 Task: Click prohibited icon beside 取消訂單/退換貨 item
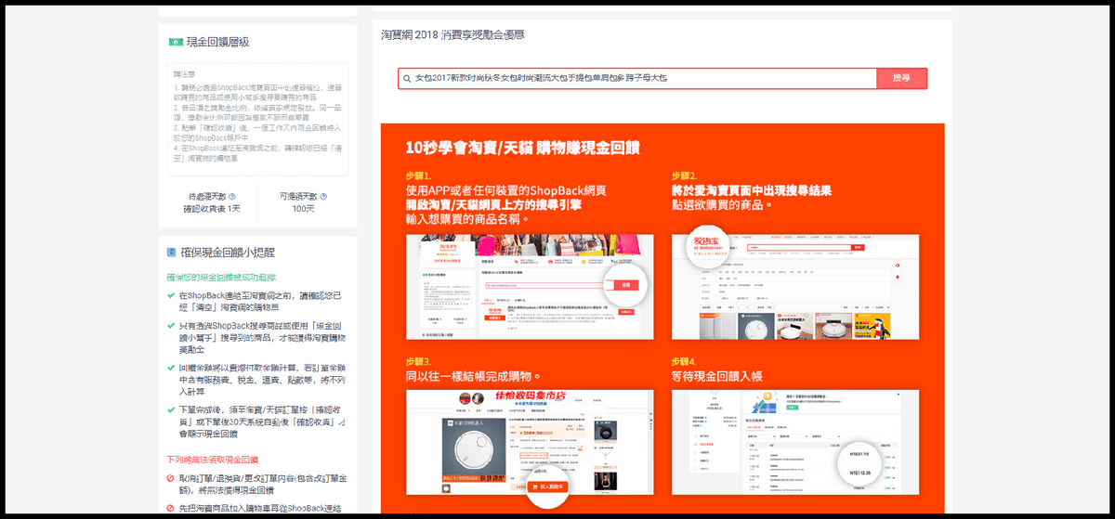pos(171,479)
